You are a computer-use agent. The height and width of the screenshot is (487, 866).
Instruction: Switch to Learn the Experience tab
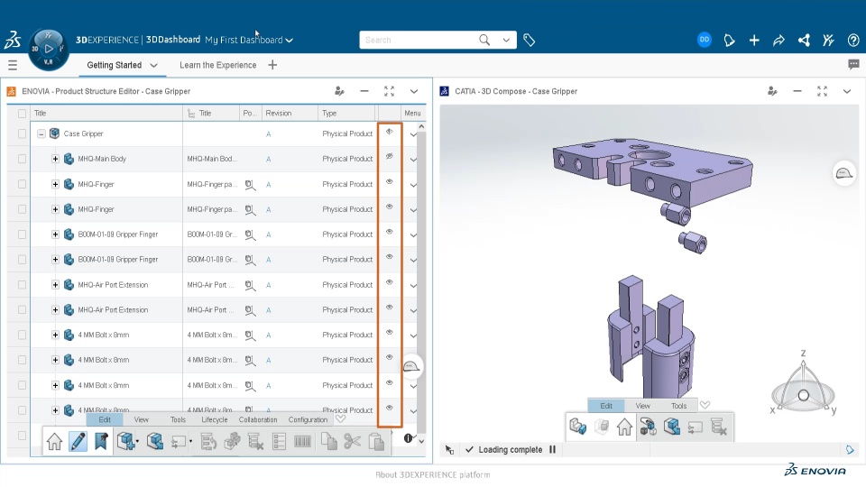(217, 65)
